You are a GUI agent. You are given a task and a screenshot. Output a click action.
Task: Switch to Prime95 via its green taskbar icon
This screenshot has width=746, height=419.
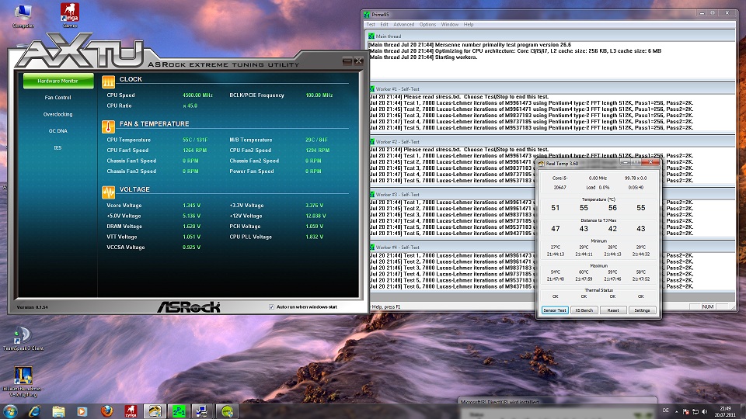pos(179,411)
